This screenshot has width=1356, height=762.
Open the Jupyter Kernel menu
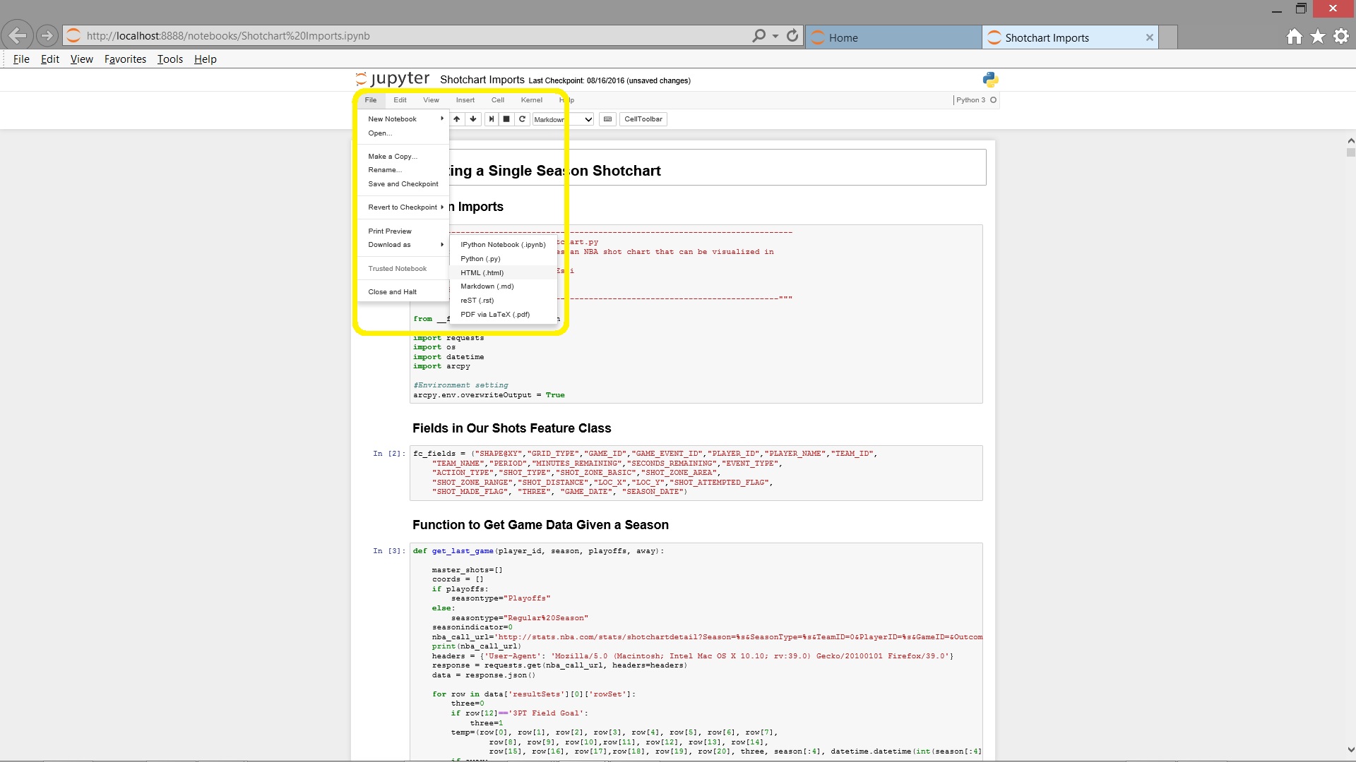pyautogui.click(x=532, y=100)
